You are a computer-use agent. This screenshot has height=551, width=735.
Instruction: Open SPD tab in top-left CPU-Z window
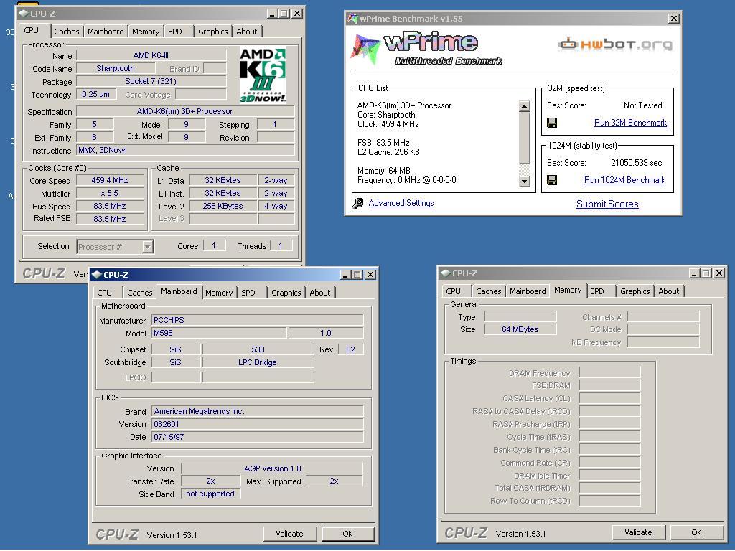175,32
